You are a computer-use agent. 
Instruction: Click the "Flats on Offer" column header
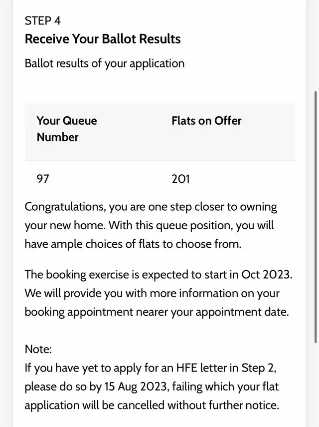(206, 121)
